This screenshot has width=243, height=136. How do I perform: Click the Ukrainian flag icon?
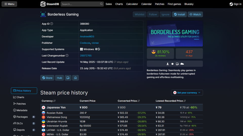(44, 121)
